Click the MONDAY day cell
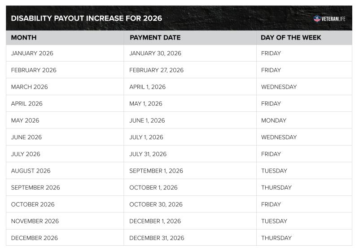Image resolution: width=359 pixels, height=252 pixels. (x=274, y=120)
